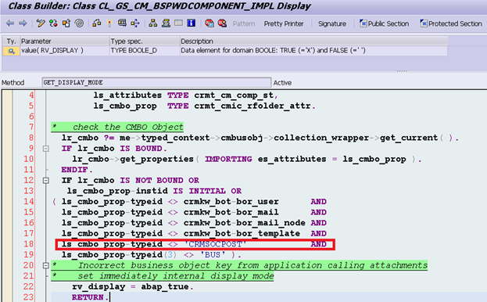Image resolution: width=487 pixels, height=302 pixels.
Task: Select the value( RV_DISPLAY ) parameter cell
Action: point(65,51)
